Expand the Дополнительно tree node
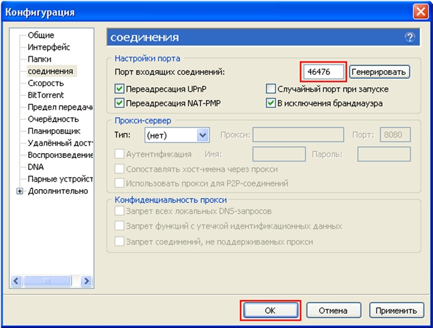The width and height of the screenshot is (433, 328). (20, 191)
